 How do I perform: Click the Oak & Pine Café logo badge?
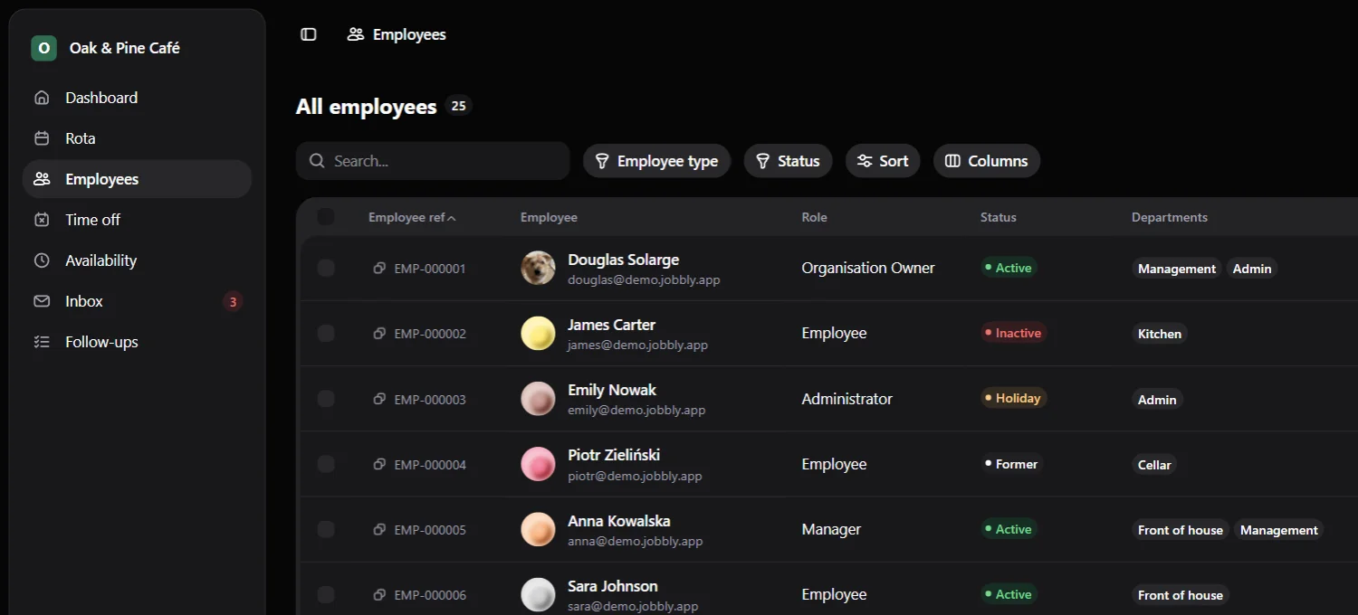(43, 48)
